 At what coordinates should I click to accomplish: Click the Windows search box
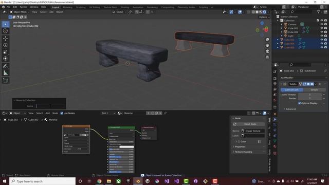pyautogui.click(x=42, y=181)
